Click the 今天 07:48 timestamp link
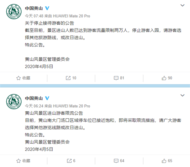 point(33,15)
